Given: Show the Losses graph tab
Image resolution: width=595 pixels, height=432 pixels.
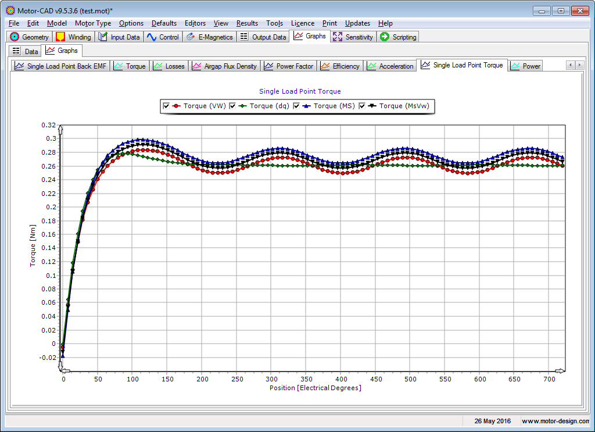Looking at the screenshot, I should pyautogui.click(x=169, y=66).
